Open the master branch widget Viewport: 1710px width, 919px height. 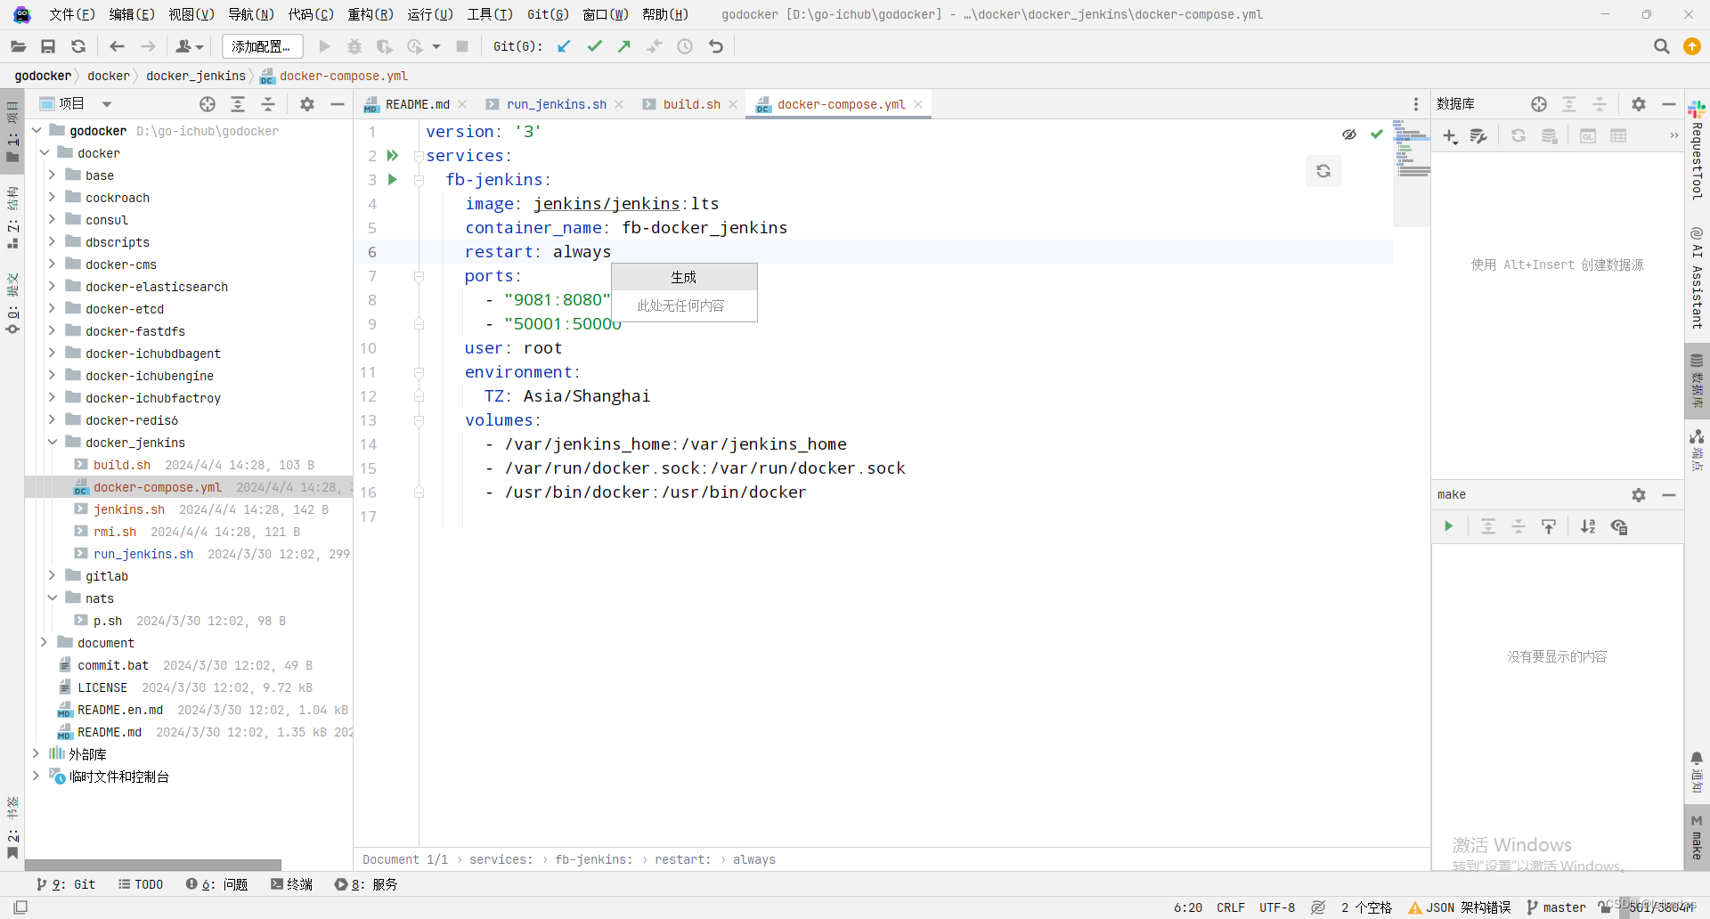(x=1563, y=907)
